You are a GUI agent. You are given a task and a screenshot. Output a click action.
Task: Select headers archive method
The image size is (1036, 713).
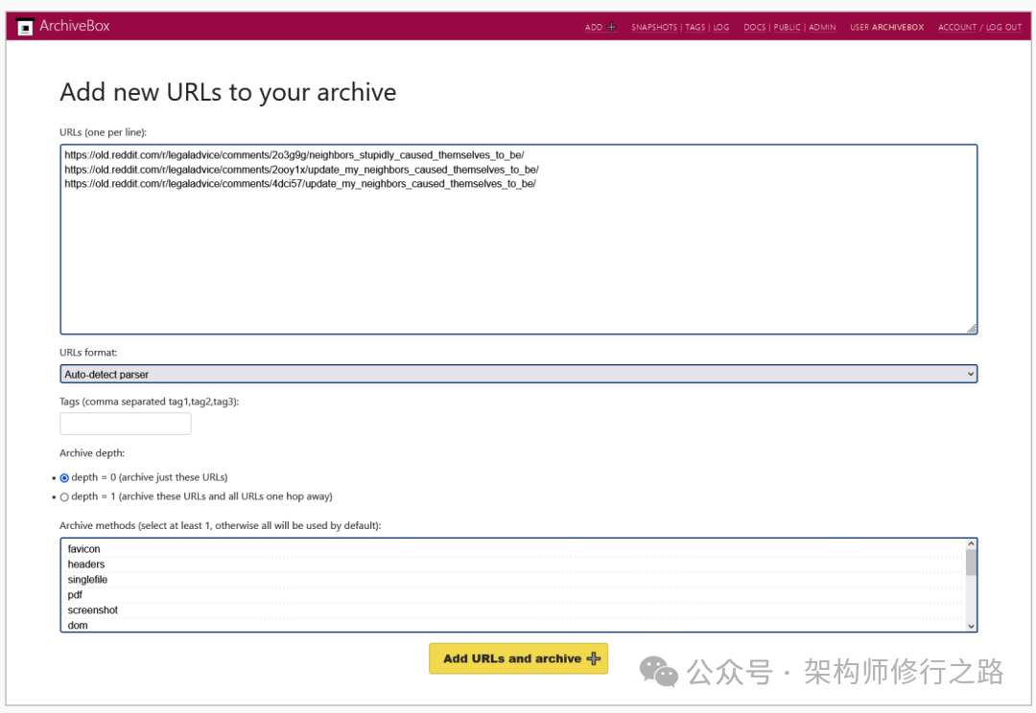coord(512,563)
